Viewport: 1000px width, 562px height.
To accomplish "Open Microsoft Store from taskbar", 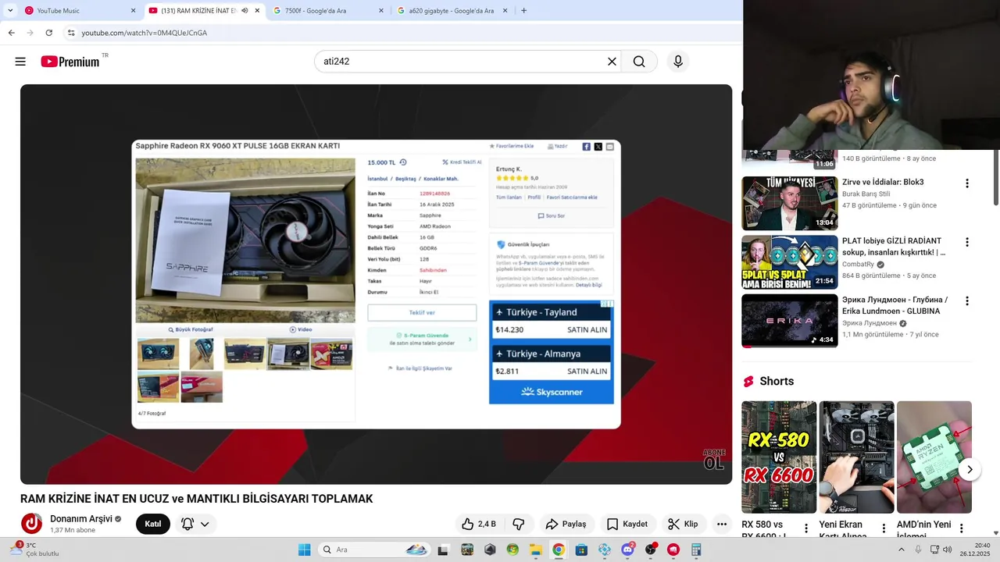I will (581, 550).
